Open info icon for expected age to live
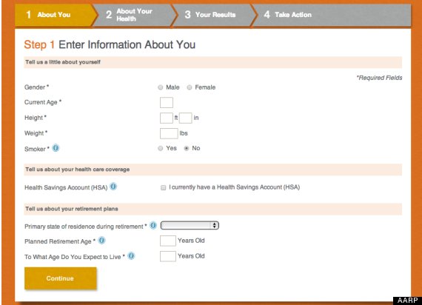 (x=131, y=255)
